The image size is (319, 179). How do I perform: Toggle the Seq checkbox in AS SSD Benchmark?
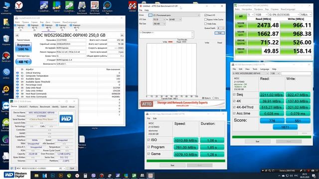click(234, 94)
